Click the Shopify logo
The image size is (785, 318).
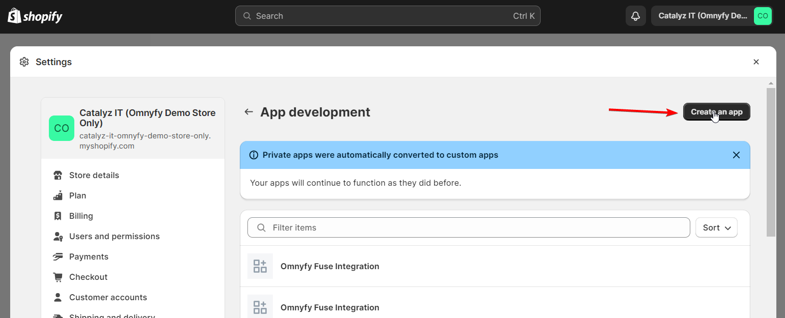tap(35, 16)
